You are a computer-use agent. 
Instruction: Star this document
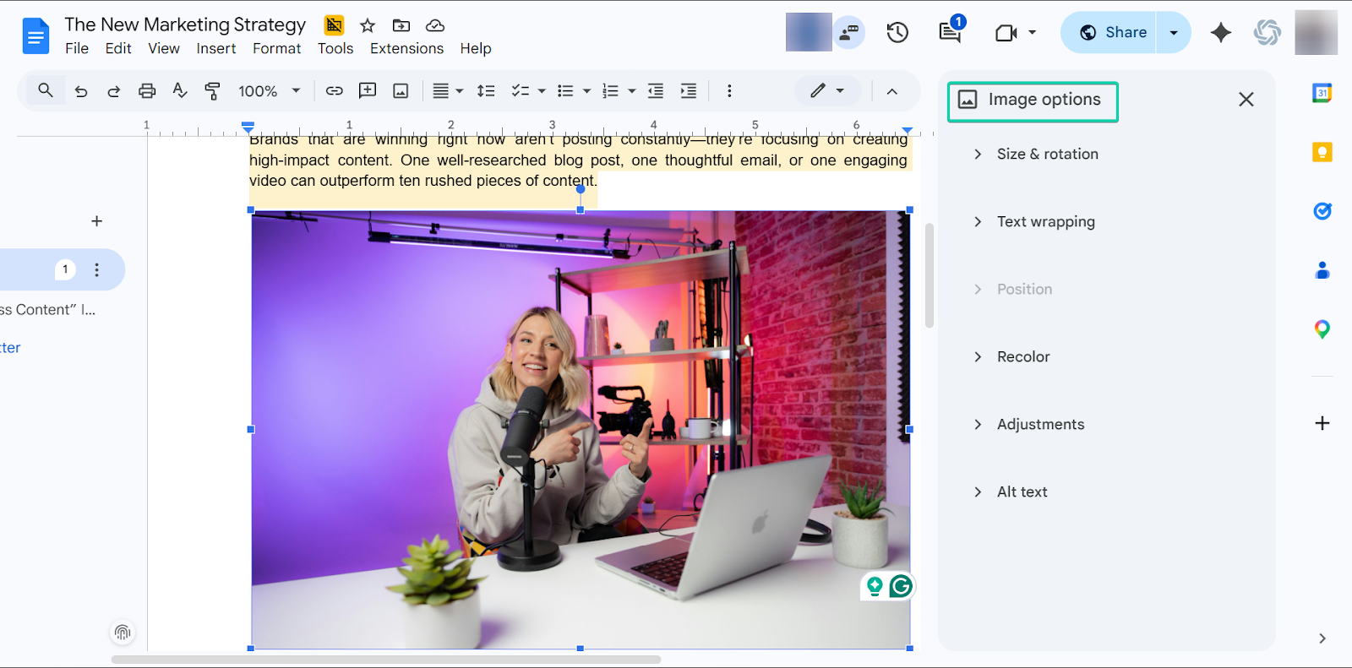pos(368,25)
